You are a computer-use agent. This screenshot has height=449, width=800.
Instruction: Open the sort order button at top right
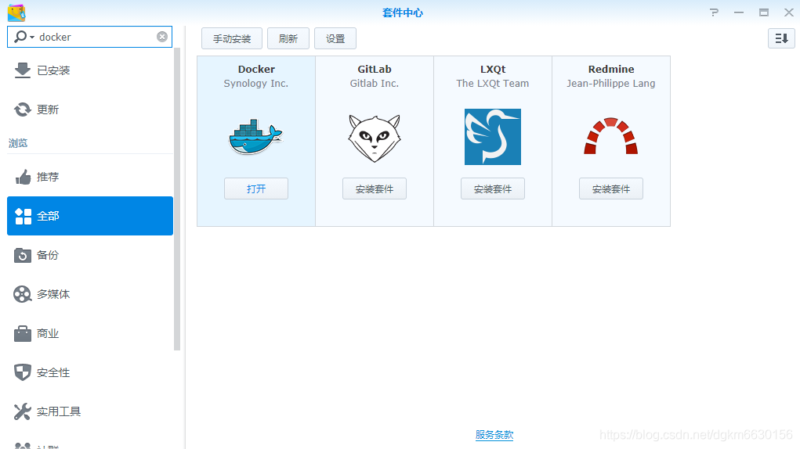pos(781,38)
